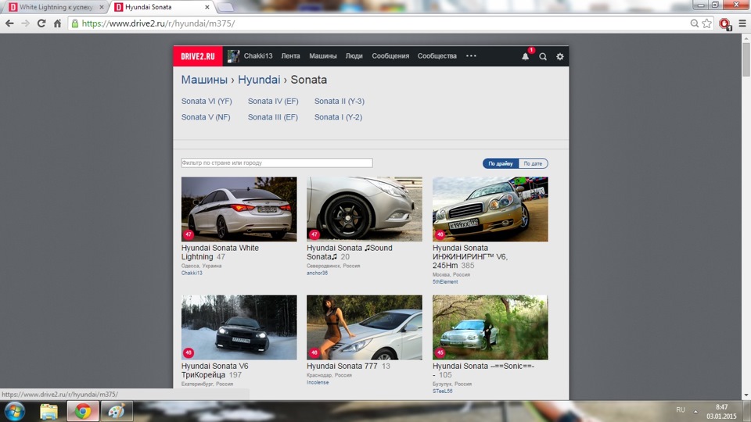Focus the country or city filter field
Screen dimensions: 751x422
[x=277, y=163]
